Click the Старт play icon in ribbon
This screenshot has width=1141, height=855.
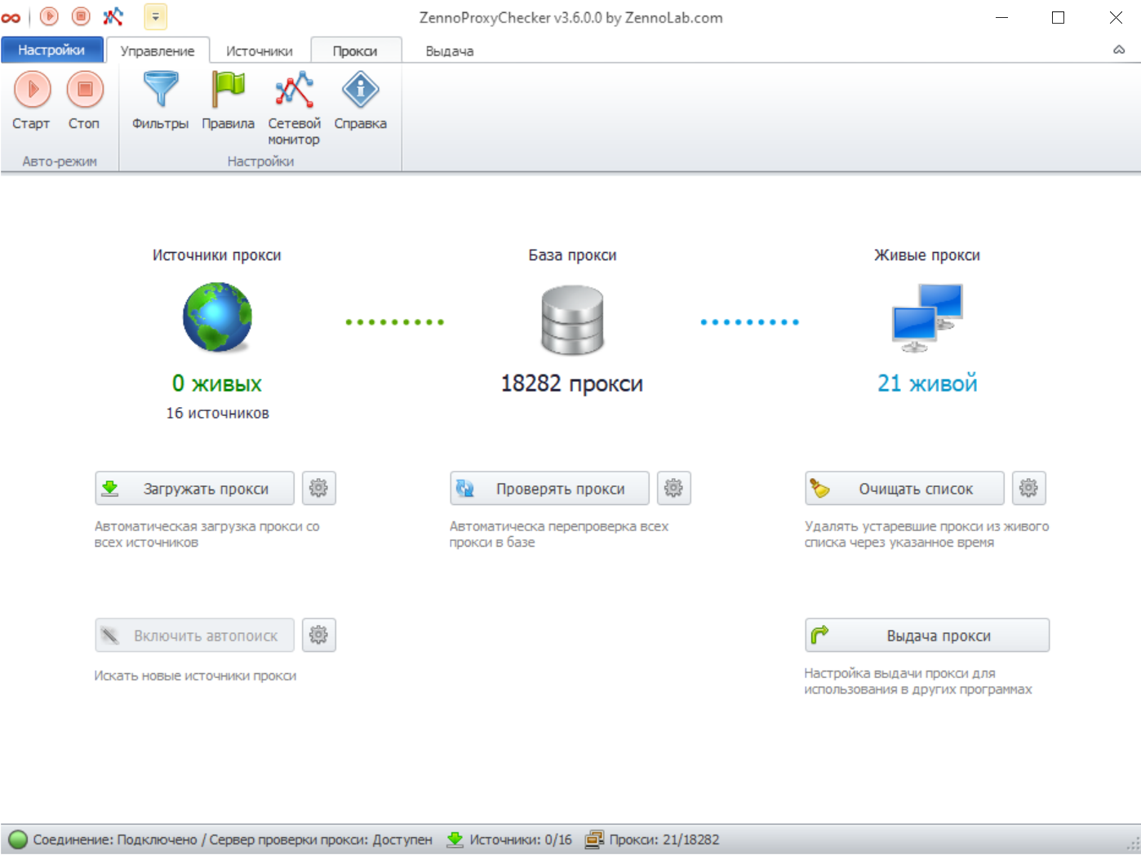click(x=33, y=90)
